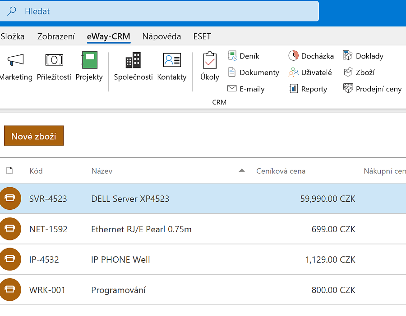This screenshot has width=406, height=316.
Task: Sort by Ceníková cena column header
Action: (281, 171)
